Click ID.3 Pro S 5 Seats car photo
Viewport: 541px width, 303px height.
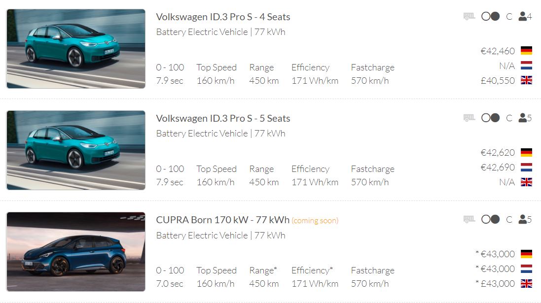click(x=76, y=150)
